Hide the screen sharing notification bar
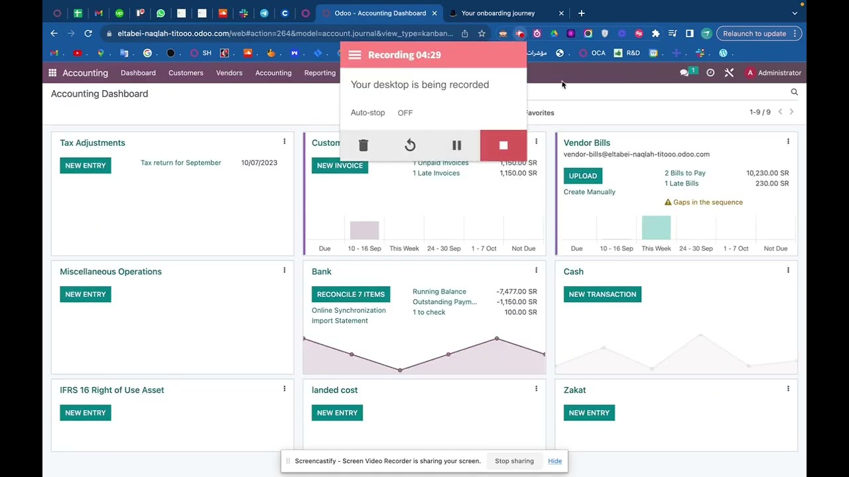849x477 pixels. [555, 461]
